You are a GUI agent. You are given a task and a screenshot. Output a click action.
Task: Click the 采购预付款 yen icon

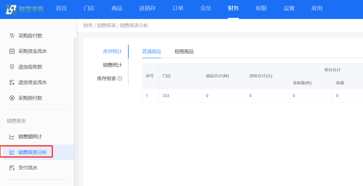(x=12, y=98)
